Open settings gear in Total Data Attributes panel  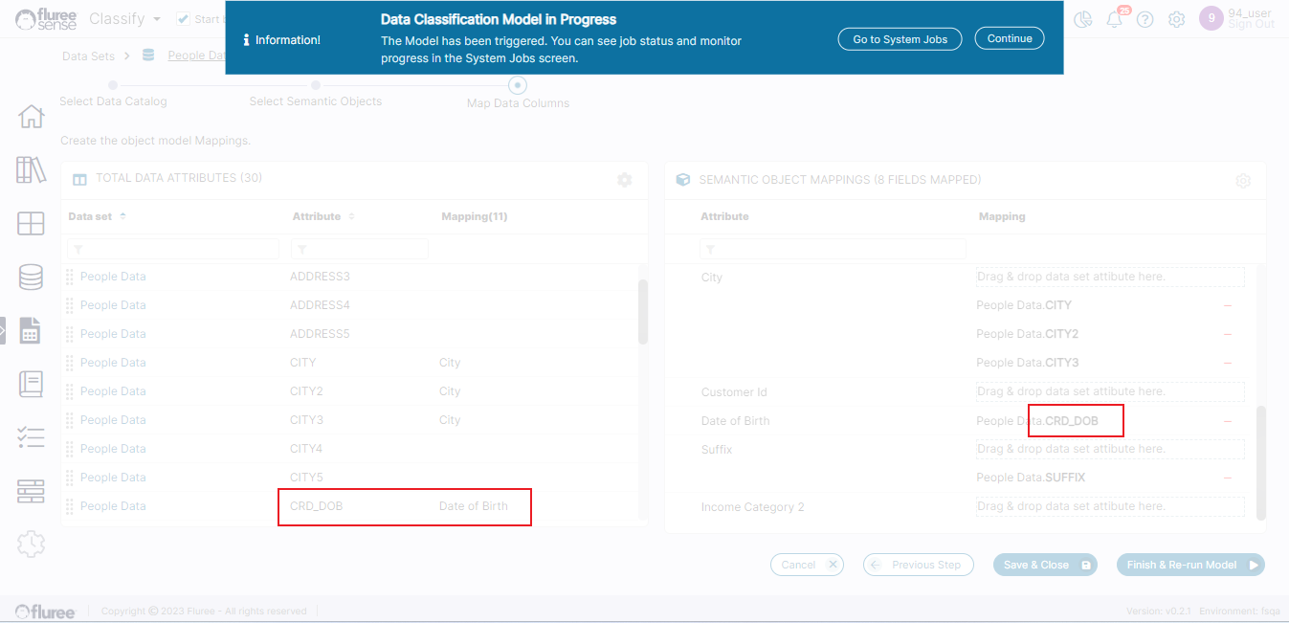tap(625, 180)
